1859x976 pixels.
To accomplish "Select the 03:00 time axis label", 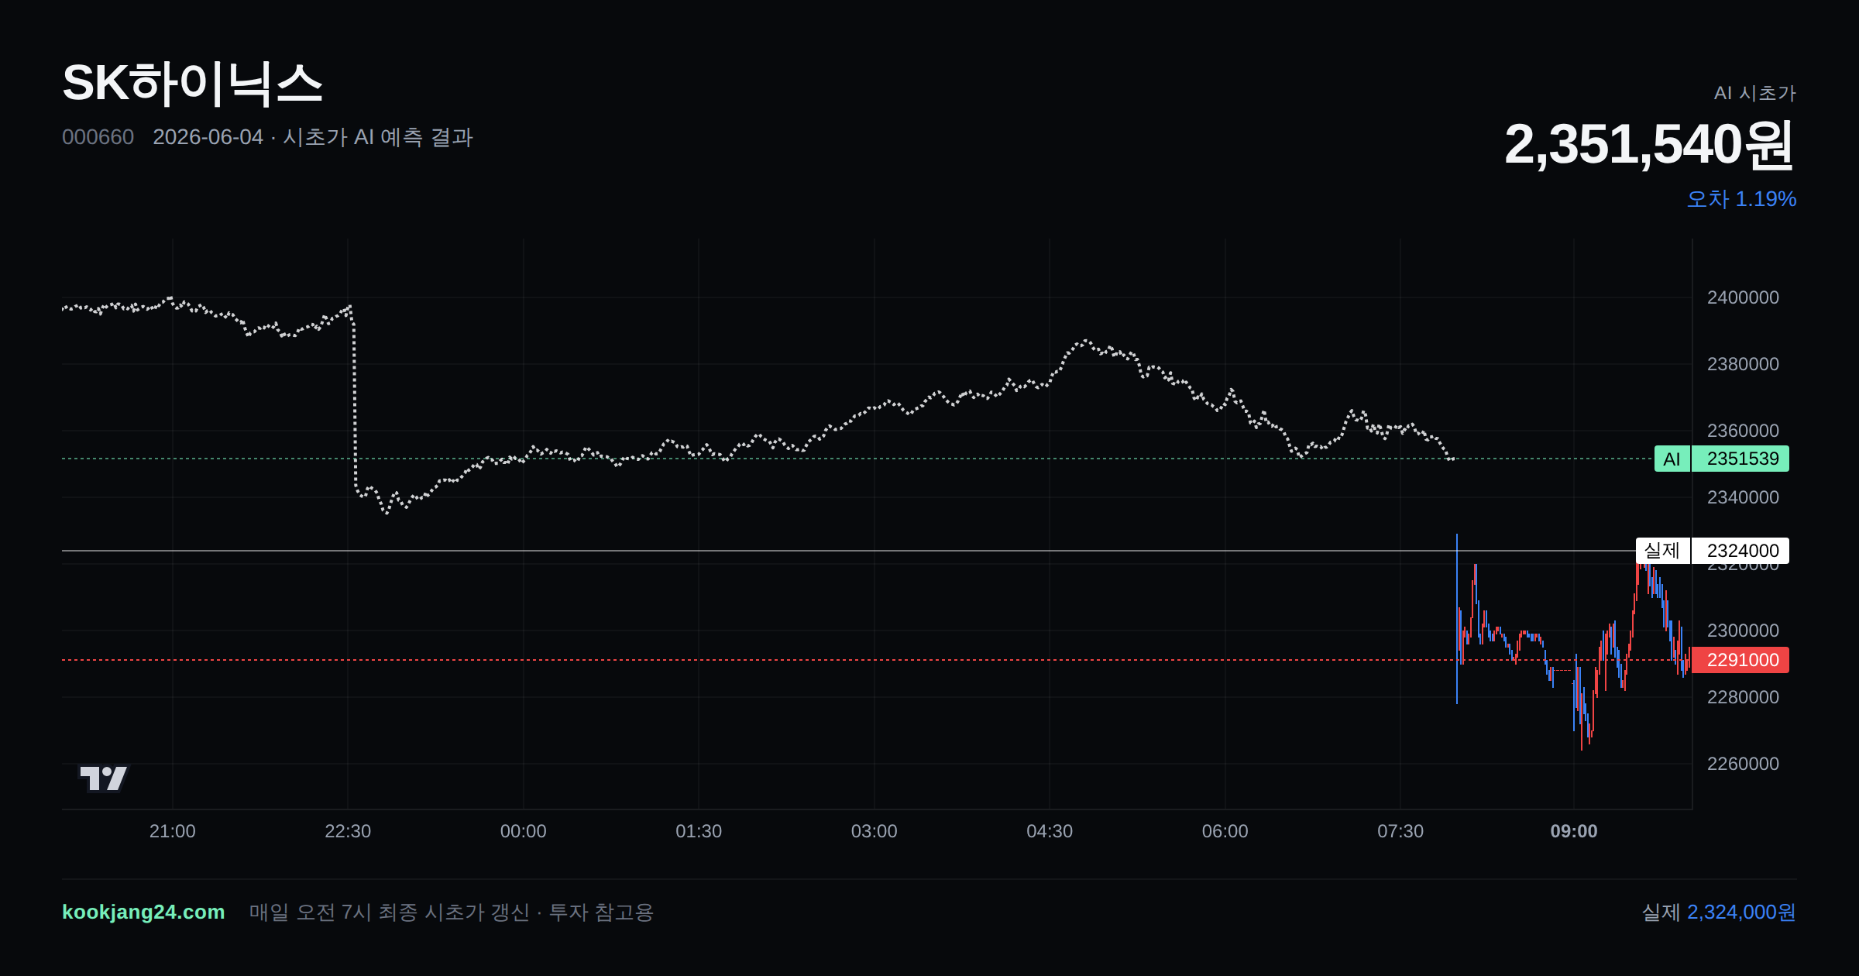I will tap(874, 831).
